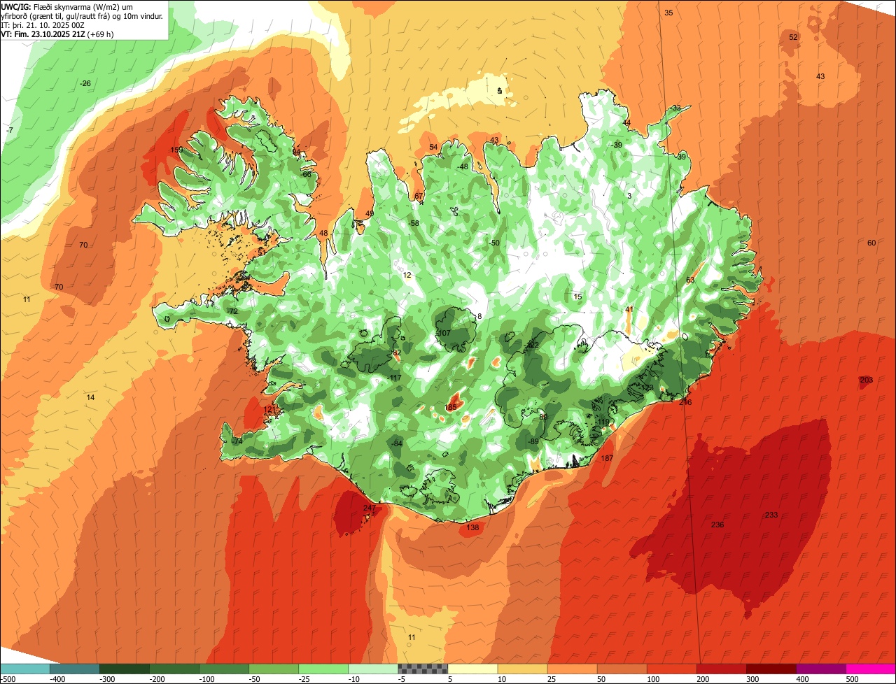The width and height of the screenshot is (896, 684).
Task: Click the -500 to -400 teal legend swatch
Action: click(24, 669)
